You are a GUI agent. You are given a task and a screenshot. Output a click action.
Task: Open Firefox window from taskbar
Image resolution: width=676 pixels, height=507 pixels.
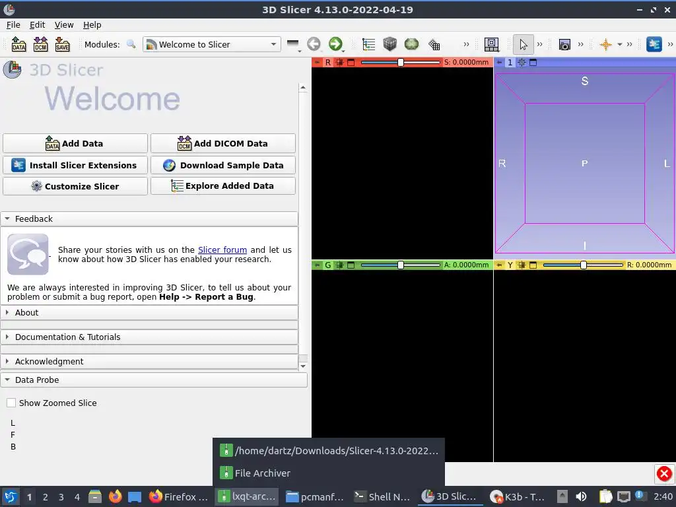coord(178,496)
